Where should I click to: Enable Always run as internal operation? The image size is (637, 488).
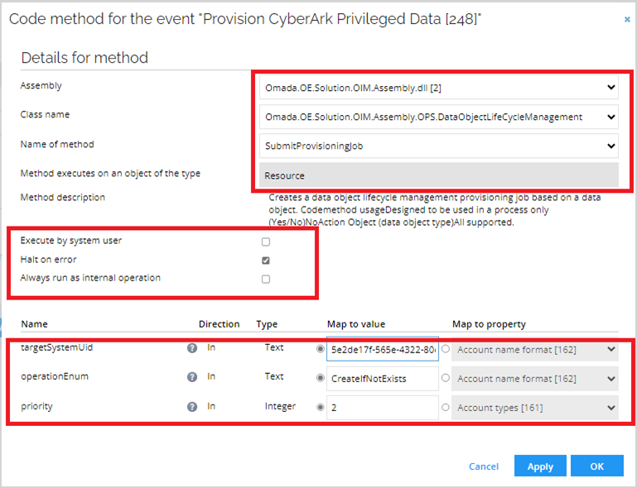(266, 279)
